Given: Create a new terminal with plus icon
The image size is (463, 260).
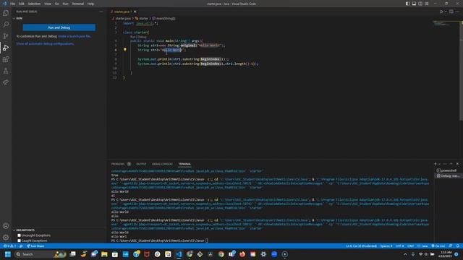Looking at the screenshot, I should [x=436, y=164].
